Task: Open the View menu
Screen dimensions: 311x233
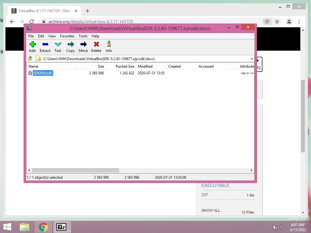Action: [52, 36]
